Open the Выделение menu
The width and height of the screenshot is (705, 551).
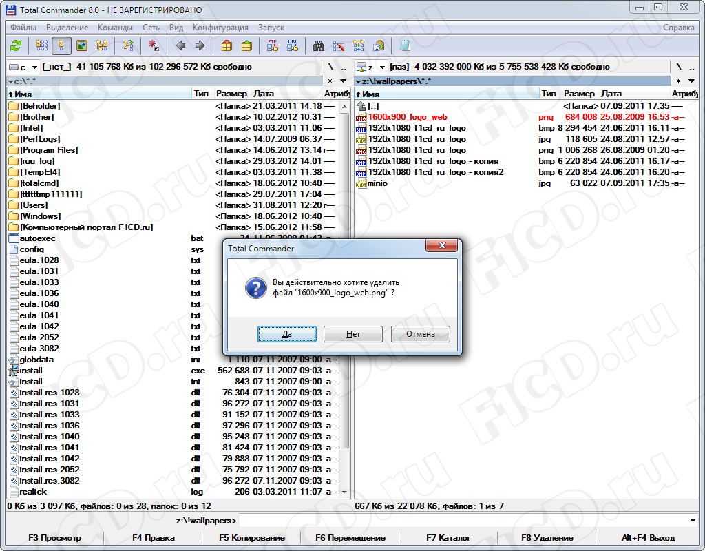67,28
